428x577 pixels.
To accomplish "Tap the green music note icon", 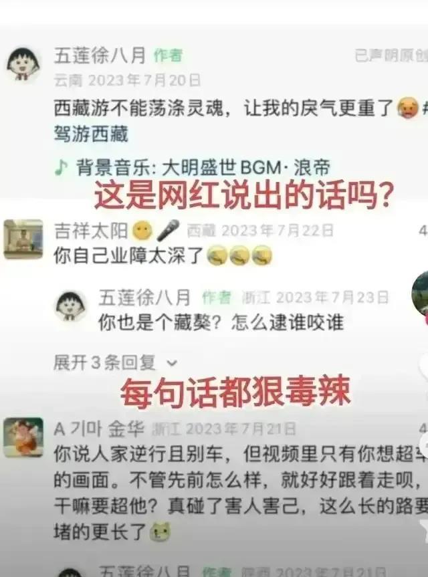I will click(x=61, y=168).
